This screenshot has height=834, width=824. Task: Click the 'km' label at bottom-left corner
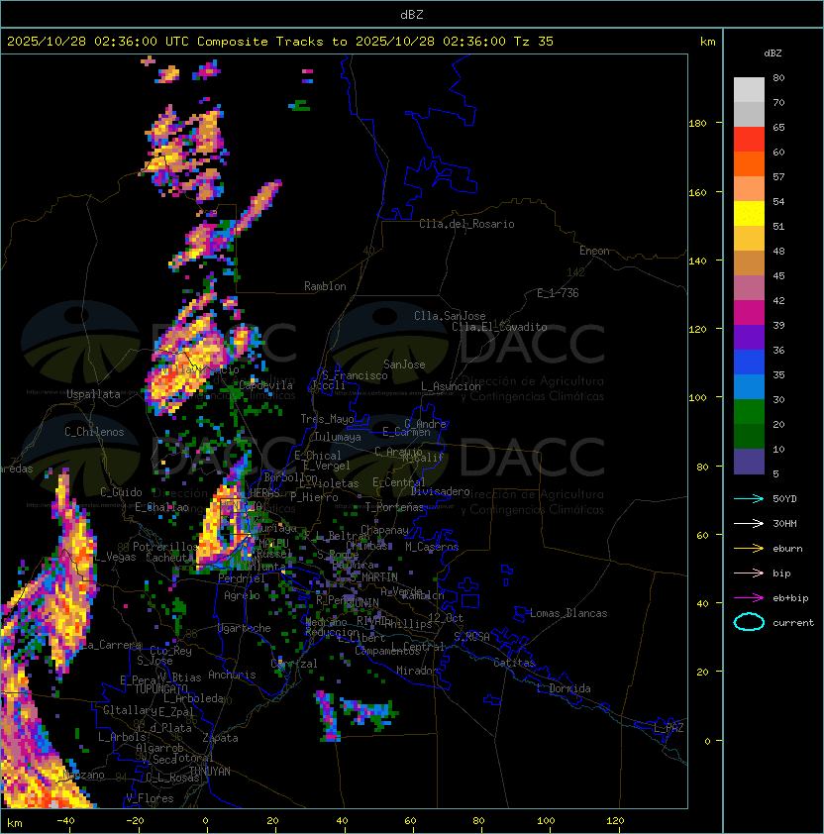click(15, 823)
